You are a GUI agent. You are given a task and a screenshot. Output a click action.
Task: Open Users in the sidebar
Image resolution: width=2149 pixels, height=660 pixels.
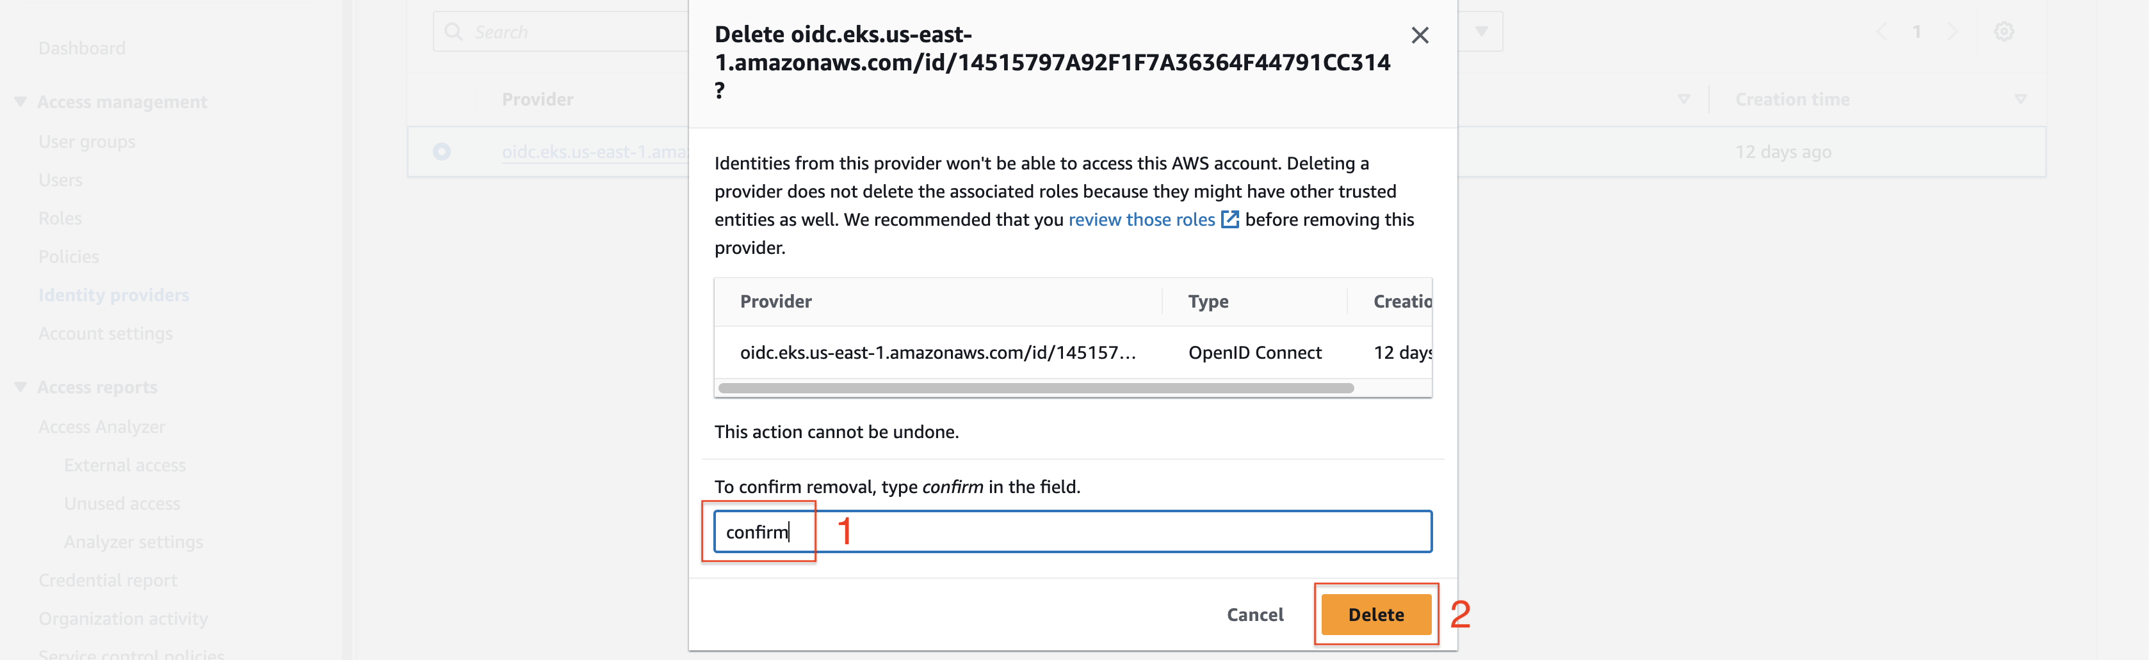pos(60,180)
